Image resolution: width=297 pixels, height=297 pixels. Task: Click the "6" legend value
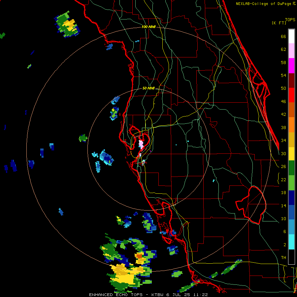coord(284,231)
